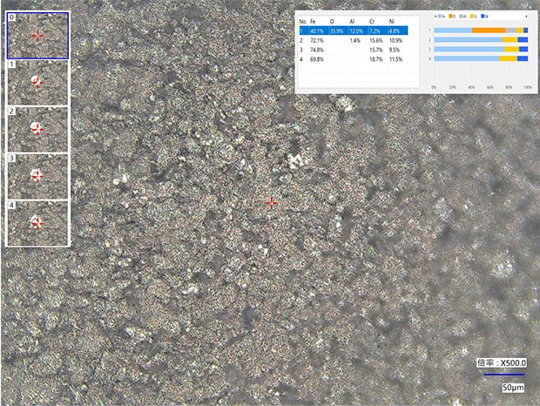Select the 69.8% Fe cell in row 4
Screen dimensions: 540x406
click(x=317, y=59)
